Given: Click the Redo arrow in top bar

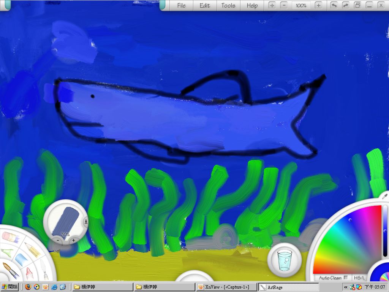Looking at the screenshot, I should pyautogui.click(x=345, y=5).
